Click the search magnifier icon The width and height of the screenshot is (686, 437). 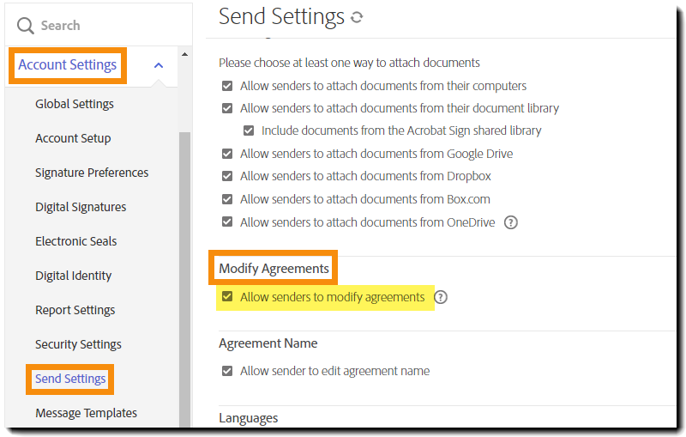click(26, 26)
